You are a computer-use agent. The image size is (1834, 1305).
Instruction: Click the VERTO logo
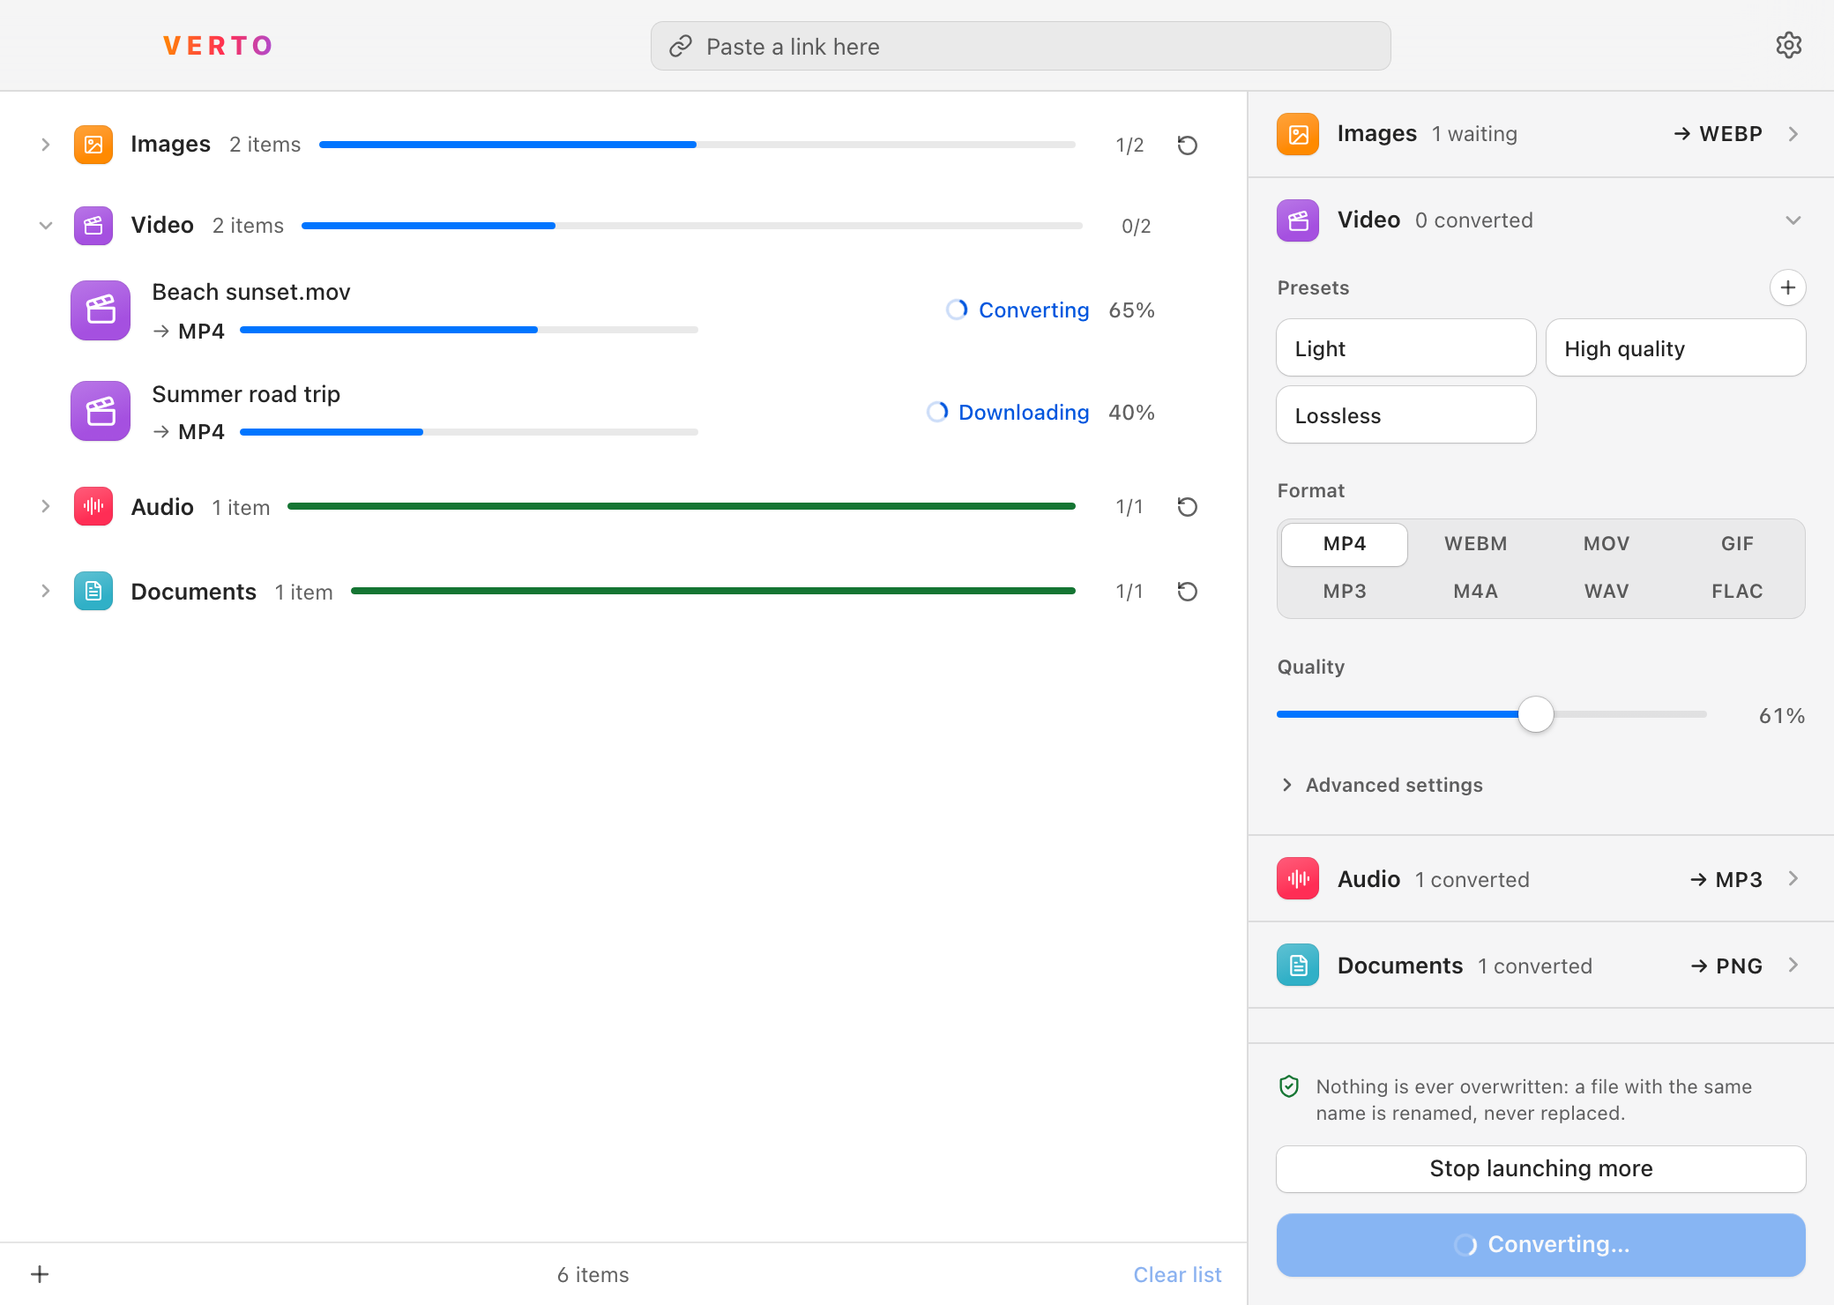click(x=218, y=46)
